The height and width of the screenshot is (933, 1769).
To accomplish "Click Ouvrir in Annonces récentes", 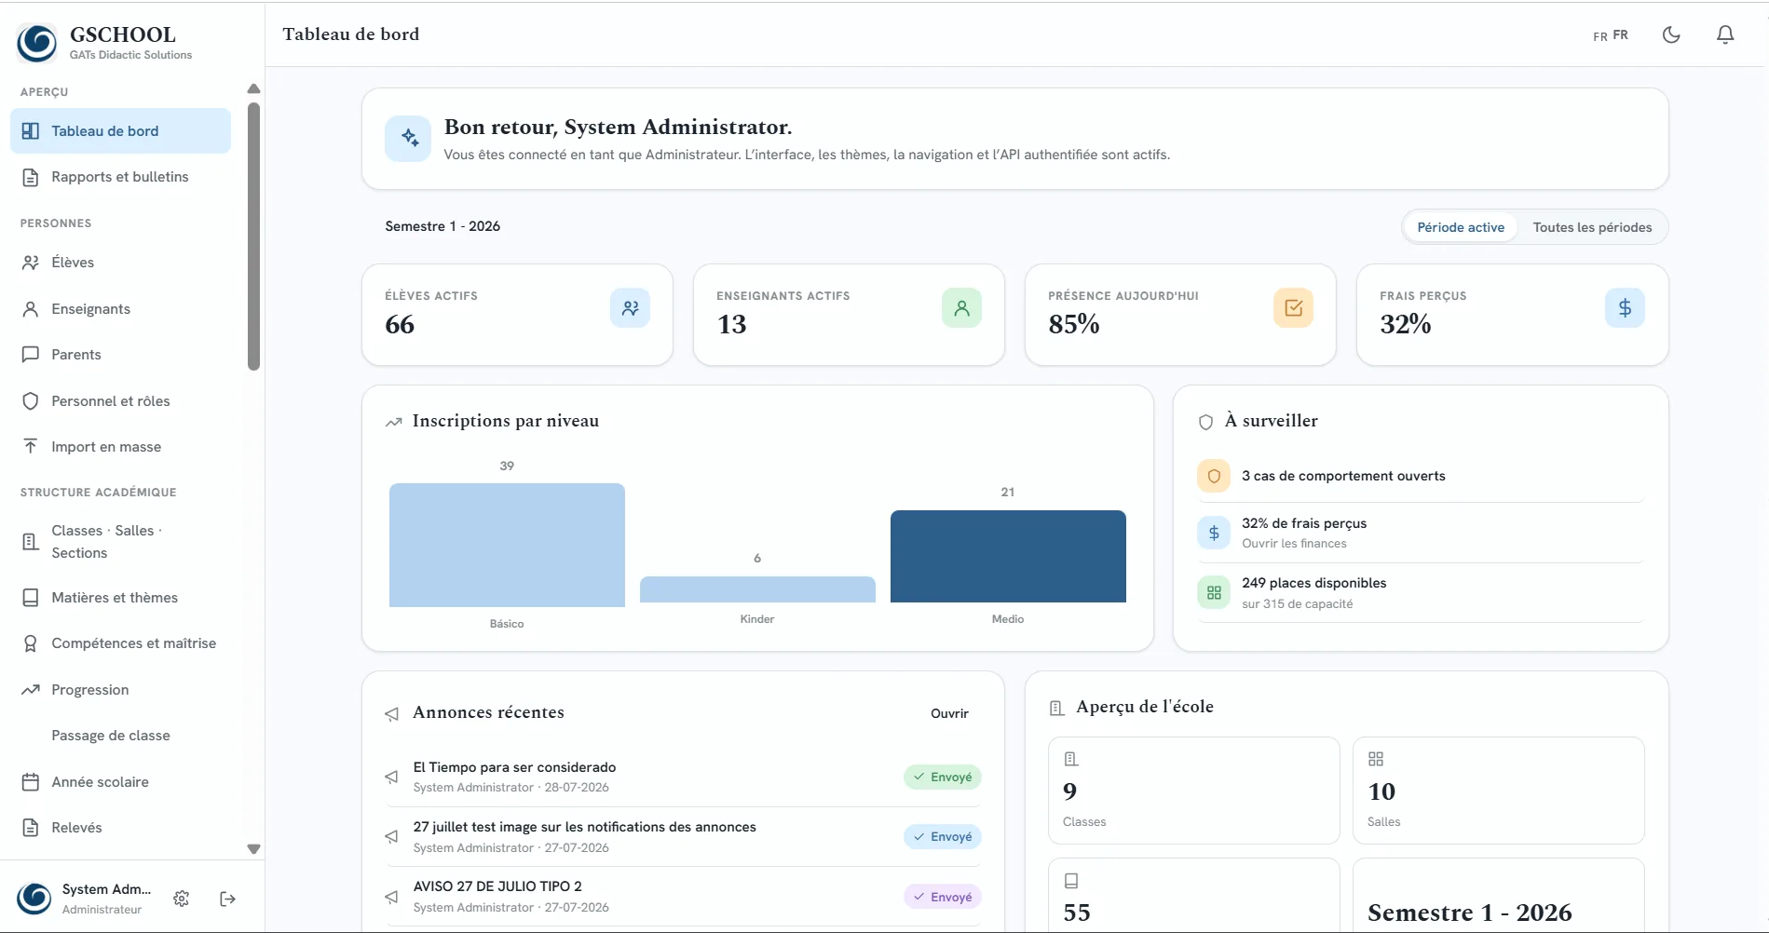I will point(949,713).
